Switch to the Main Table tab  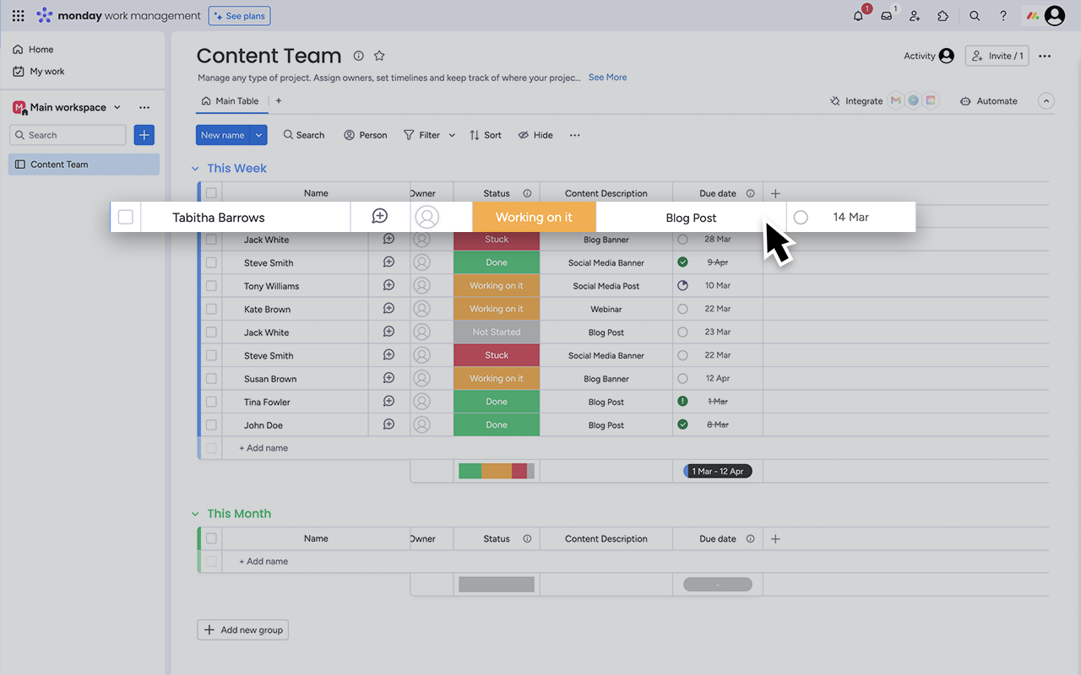point(231,100)
